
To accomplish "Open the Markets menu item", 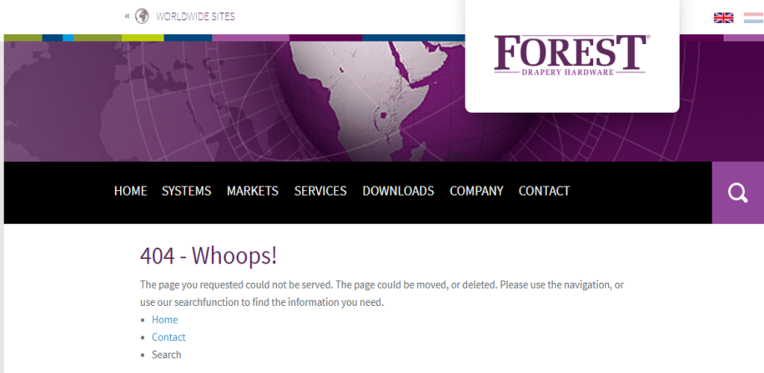I will [252, 191].
